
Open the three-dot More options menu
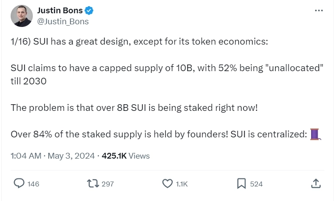pos(319,11)
